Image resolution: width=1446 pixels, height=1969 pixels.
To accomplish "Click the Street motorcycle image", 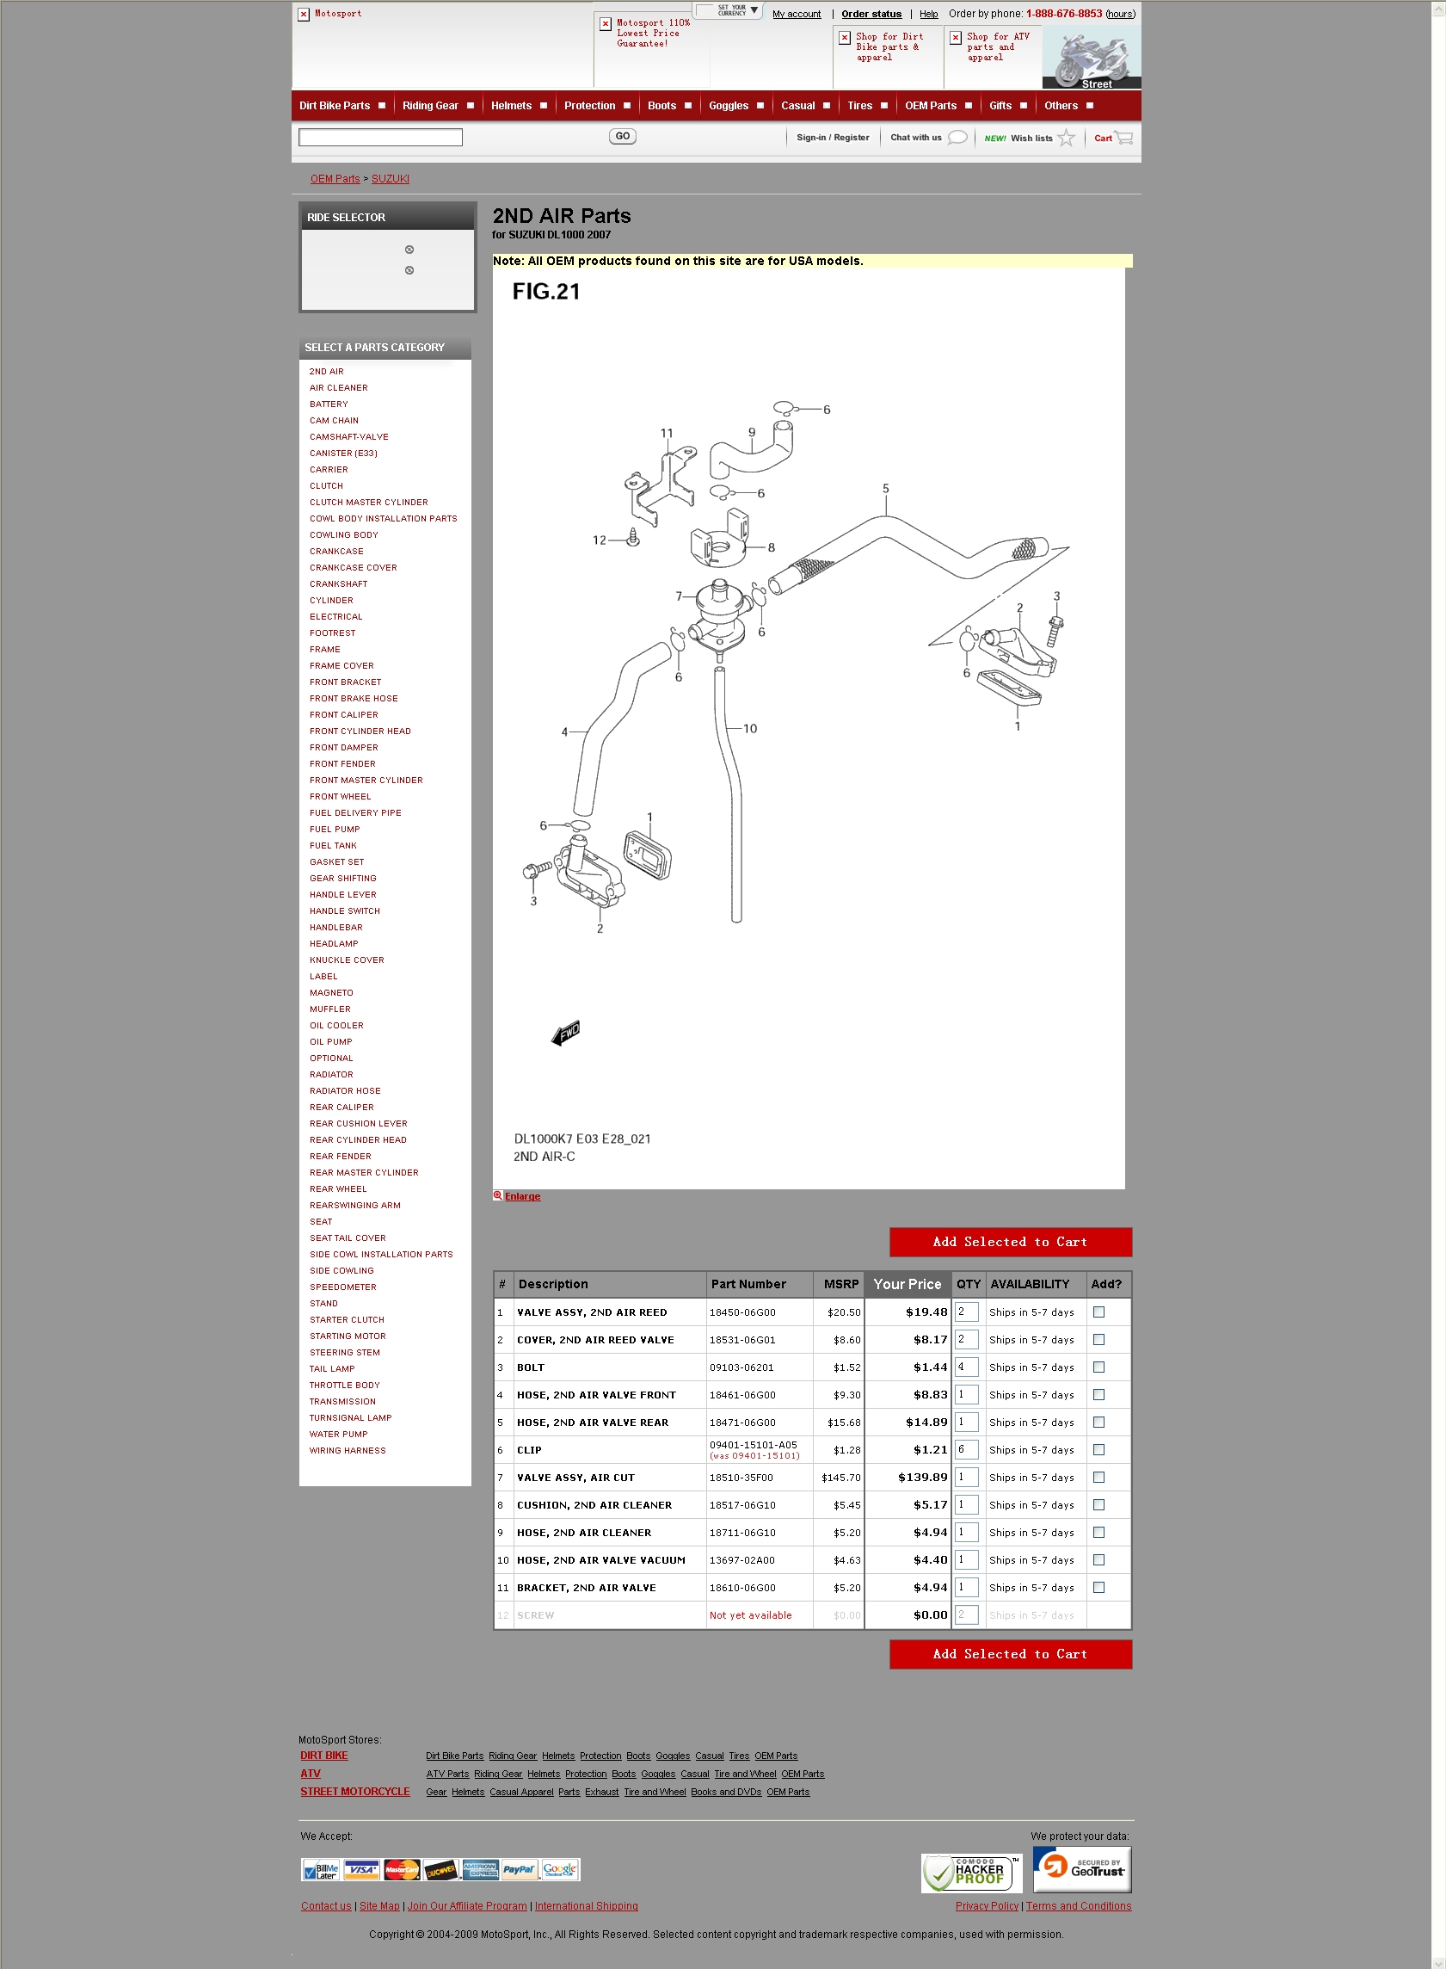I will 1092,57.
